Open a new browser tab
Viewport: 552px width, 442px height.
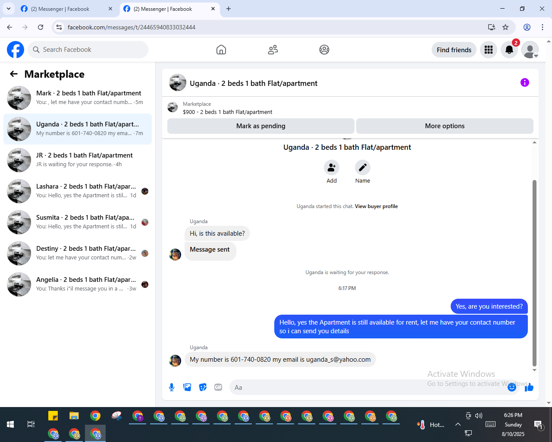tap(229, 9)
